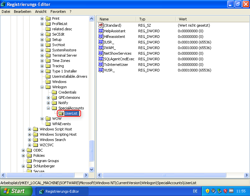Viewport: 250px width, 196px height.
Task: Open the Favoriten menu
Action: pyautogui.click(x=58, y=12)
